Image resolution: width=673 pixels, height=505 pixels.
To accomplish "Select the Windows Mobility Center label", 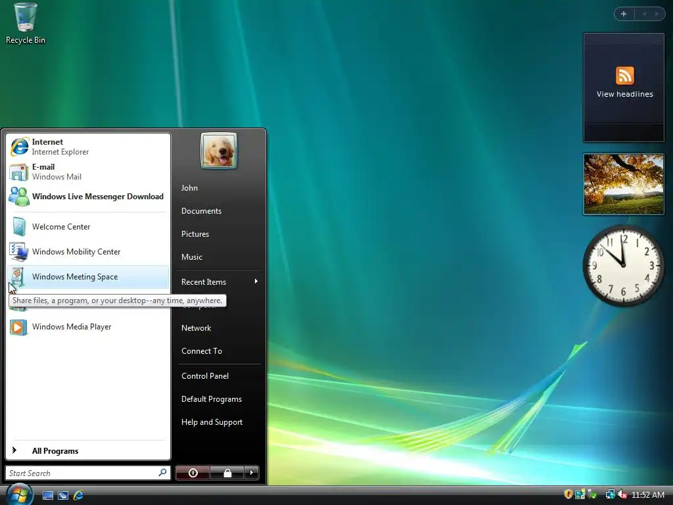I will pos(76,252).
